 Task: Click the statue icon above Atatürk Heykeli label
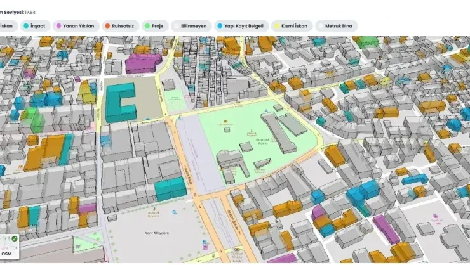[x=154, y=209]
